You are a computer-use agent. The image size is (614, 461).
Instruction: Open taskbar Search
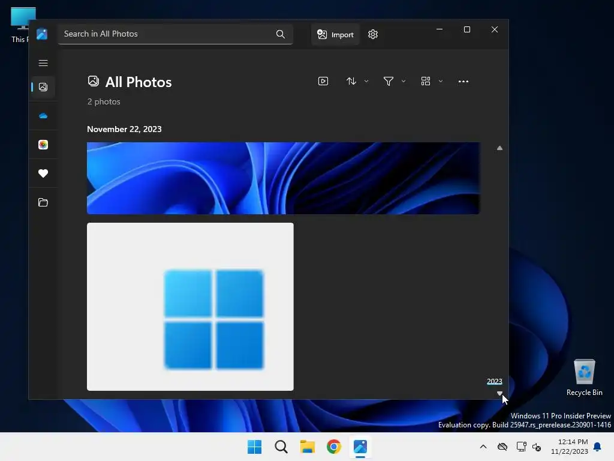point(281,447)
